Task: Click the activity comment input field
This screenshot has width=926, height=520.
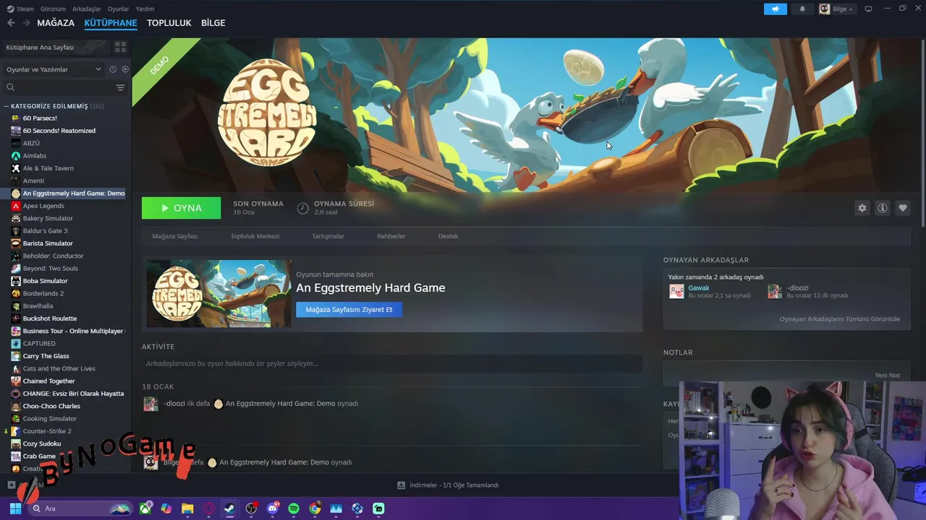Action: 392,363
